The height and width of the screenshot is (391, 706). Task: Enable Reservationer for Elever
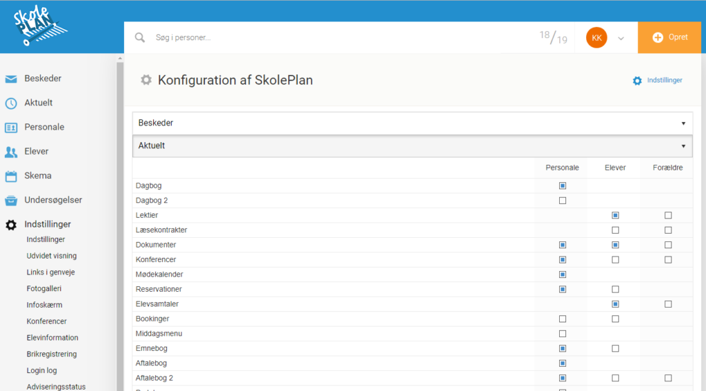[615, 289]
